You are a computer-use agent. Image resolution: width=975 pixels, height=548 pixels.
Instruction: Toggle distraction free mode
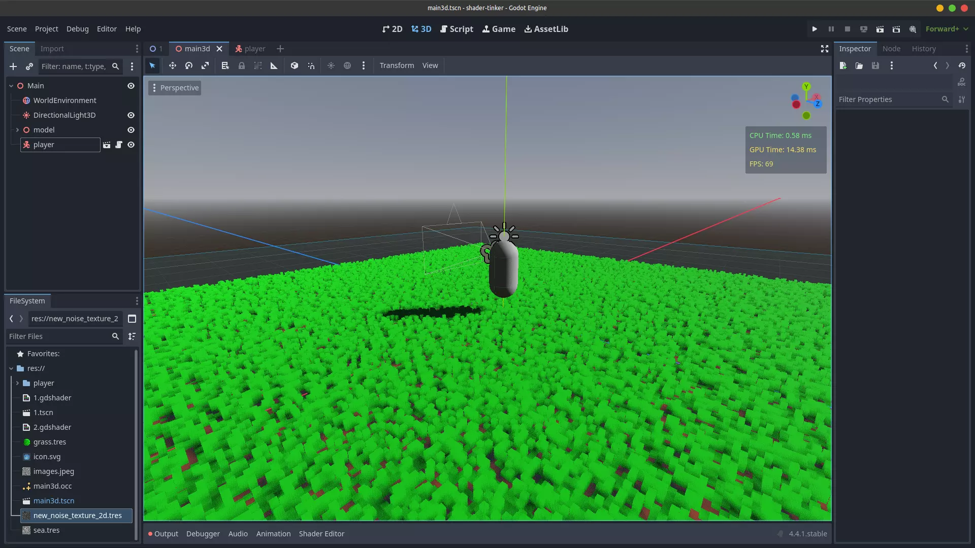coord(825,49)
